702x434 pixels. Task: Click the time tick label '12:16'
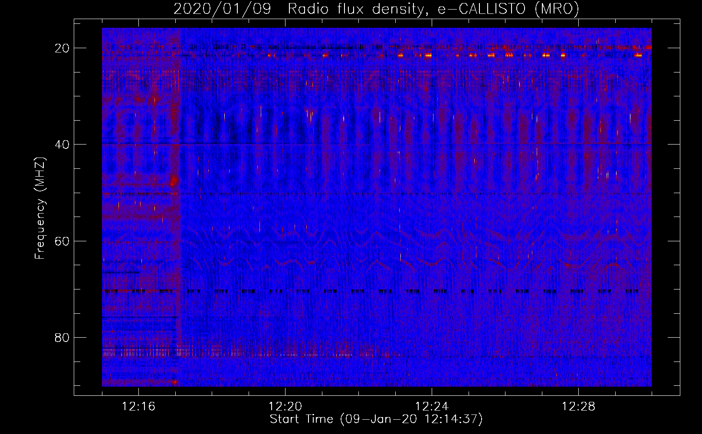(x=138, y=407)
